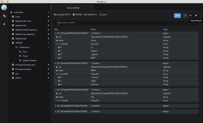Select the throughcompany database label
Image resolution: width=203 pixels, height=123 pixels.
[x=23, y=69]
